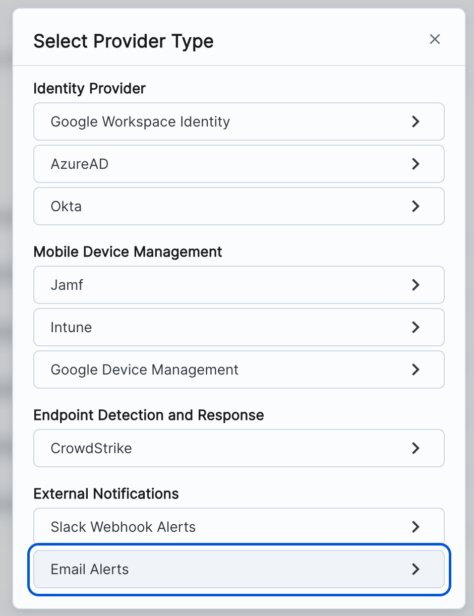
Task: Select the Slack Webhook Alerts label
Action: 123,527
